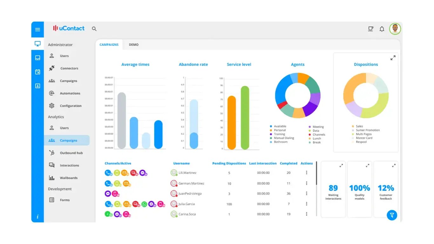
Task: Click the Sales legend color dot
Action: [353, 126]
